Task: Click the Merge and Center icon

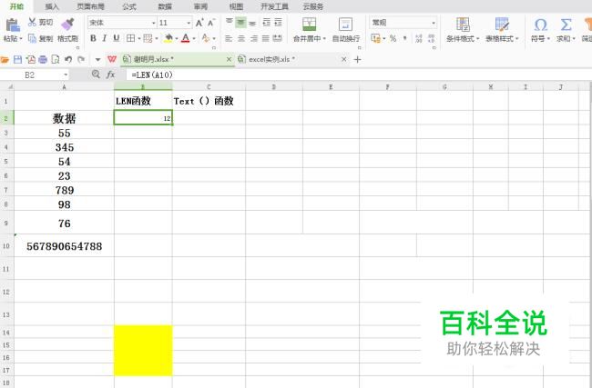Action: pyautogui.click(x=310, y=25)
